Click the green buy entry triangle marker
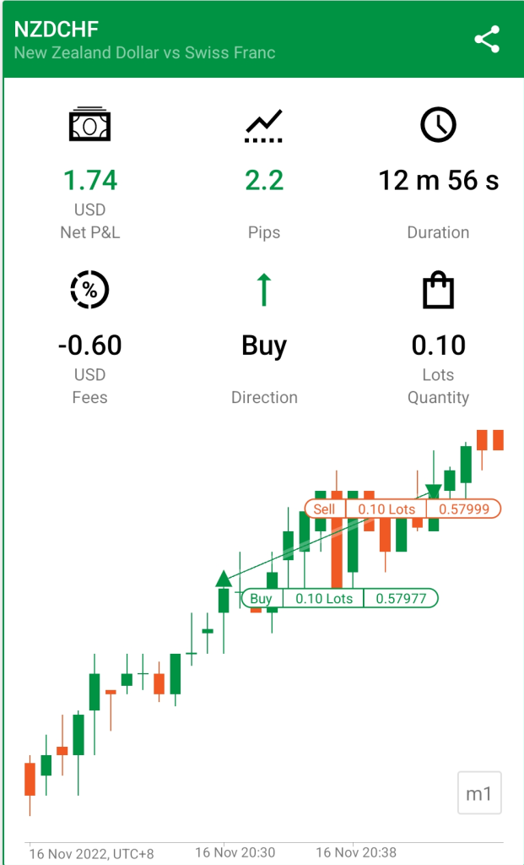Image resolution: width=524 pixels, height=865 pixels. (x=223, y=579)
